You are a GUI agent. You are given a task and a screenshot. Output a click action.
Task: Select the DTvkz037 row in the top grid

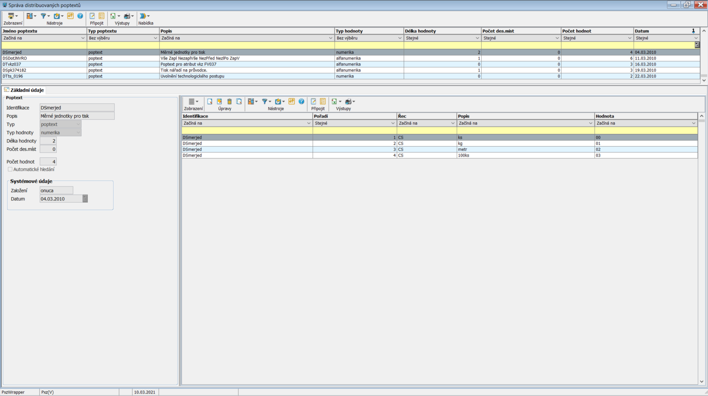pyautogui.click(x=12, y=64)
